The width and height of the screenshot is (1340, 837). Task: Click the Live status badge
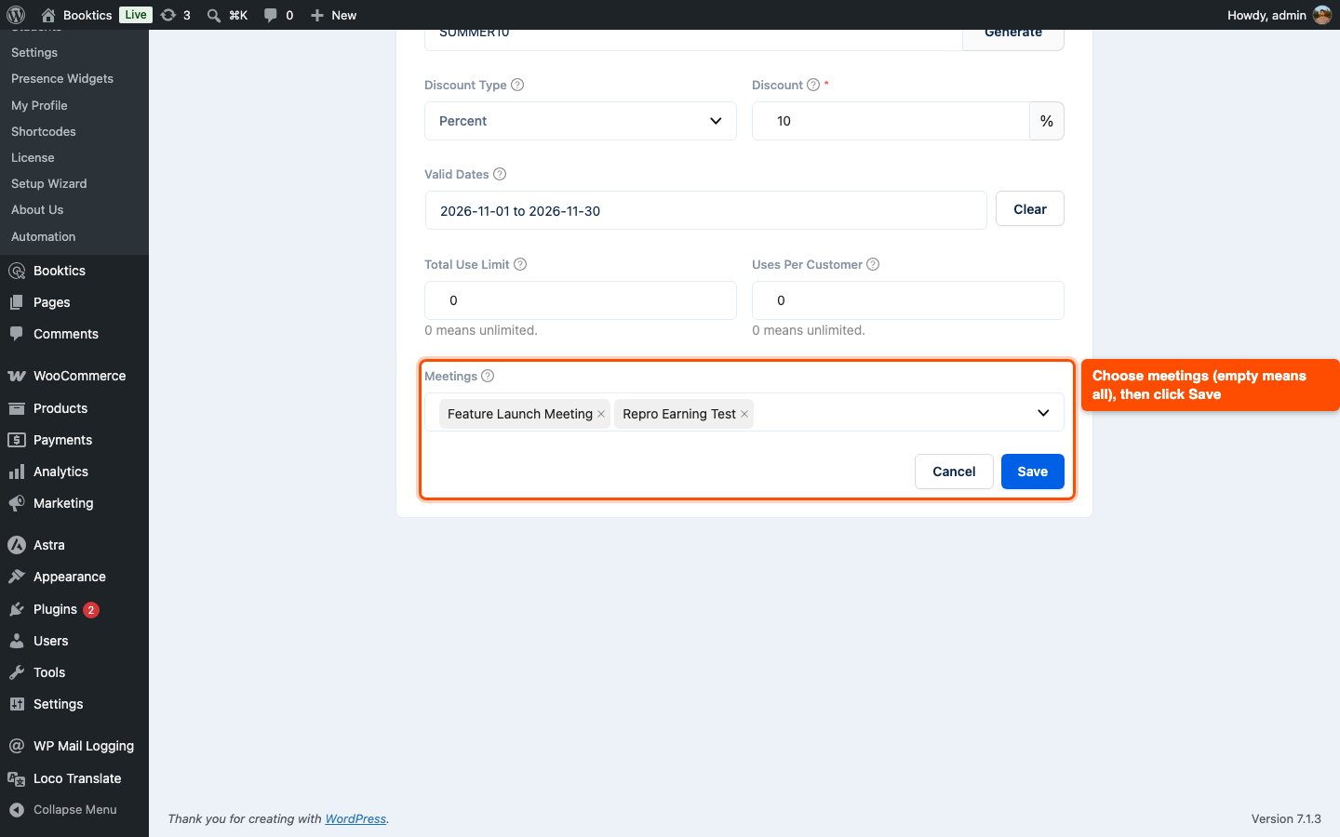coord(136,15)
